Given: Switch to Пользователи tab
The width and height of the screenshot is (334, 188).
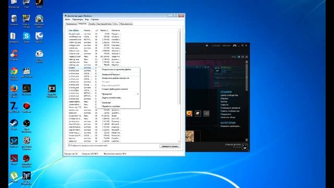Looking at the screenshot, I should pyautogui.click(x=126, y=24).
